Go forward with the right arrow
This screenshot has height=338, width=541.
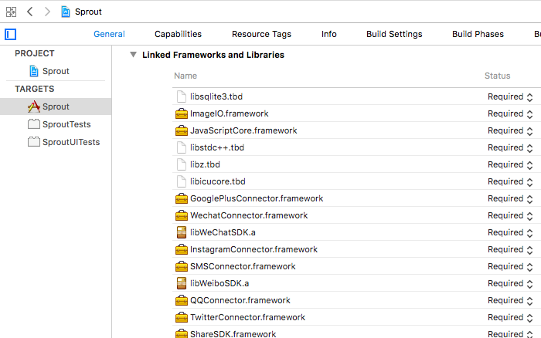point(46,12)
